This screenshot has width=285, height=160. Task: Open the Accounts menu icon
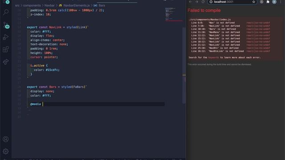pyautogui.click(x=6, y=139)
